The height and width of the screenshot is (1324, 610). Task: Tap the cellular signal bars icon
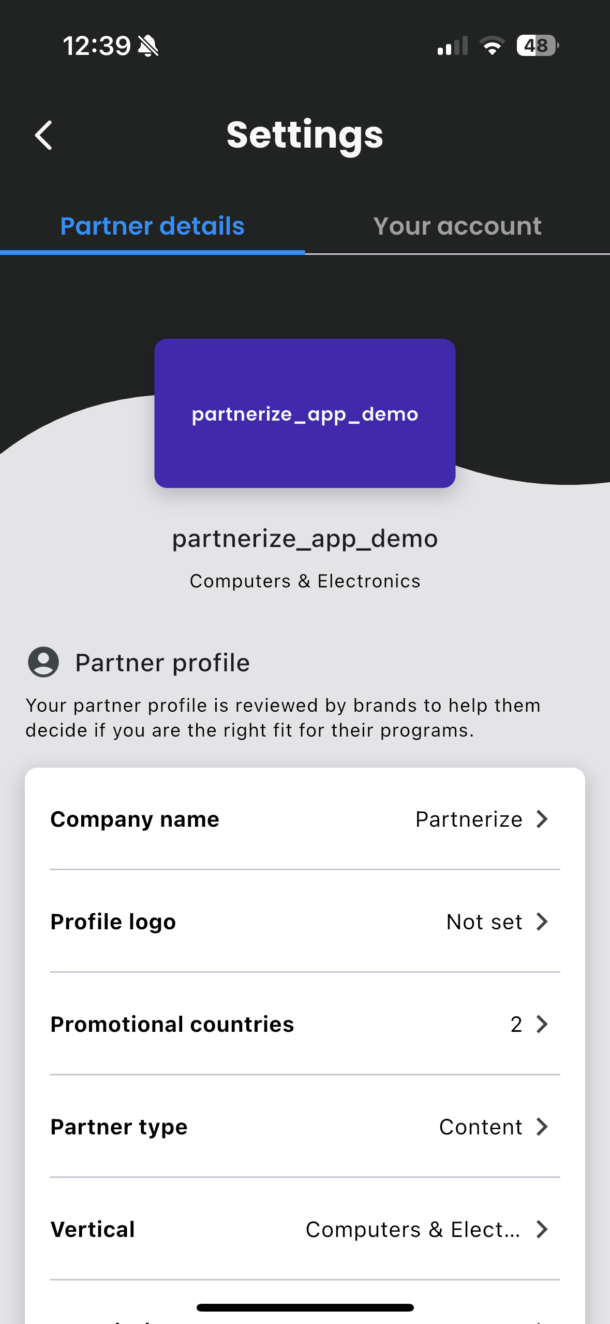pyautogui.click(x=452, y=46)
